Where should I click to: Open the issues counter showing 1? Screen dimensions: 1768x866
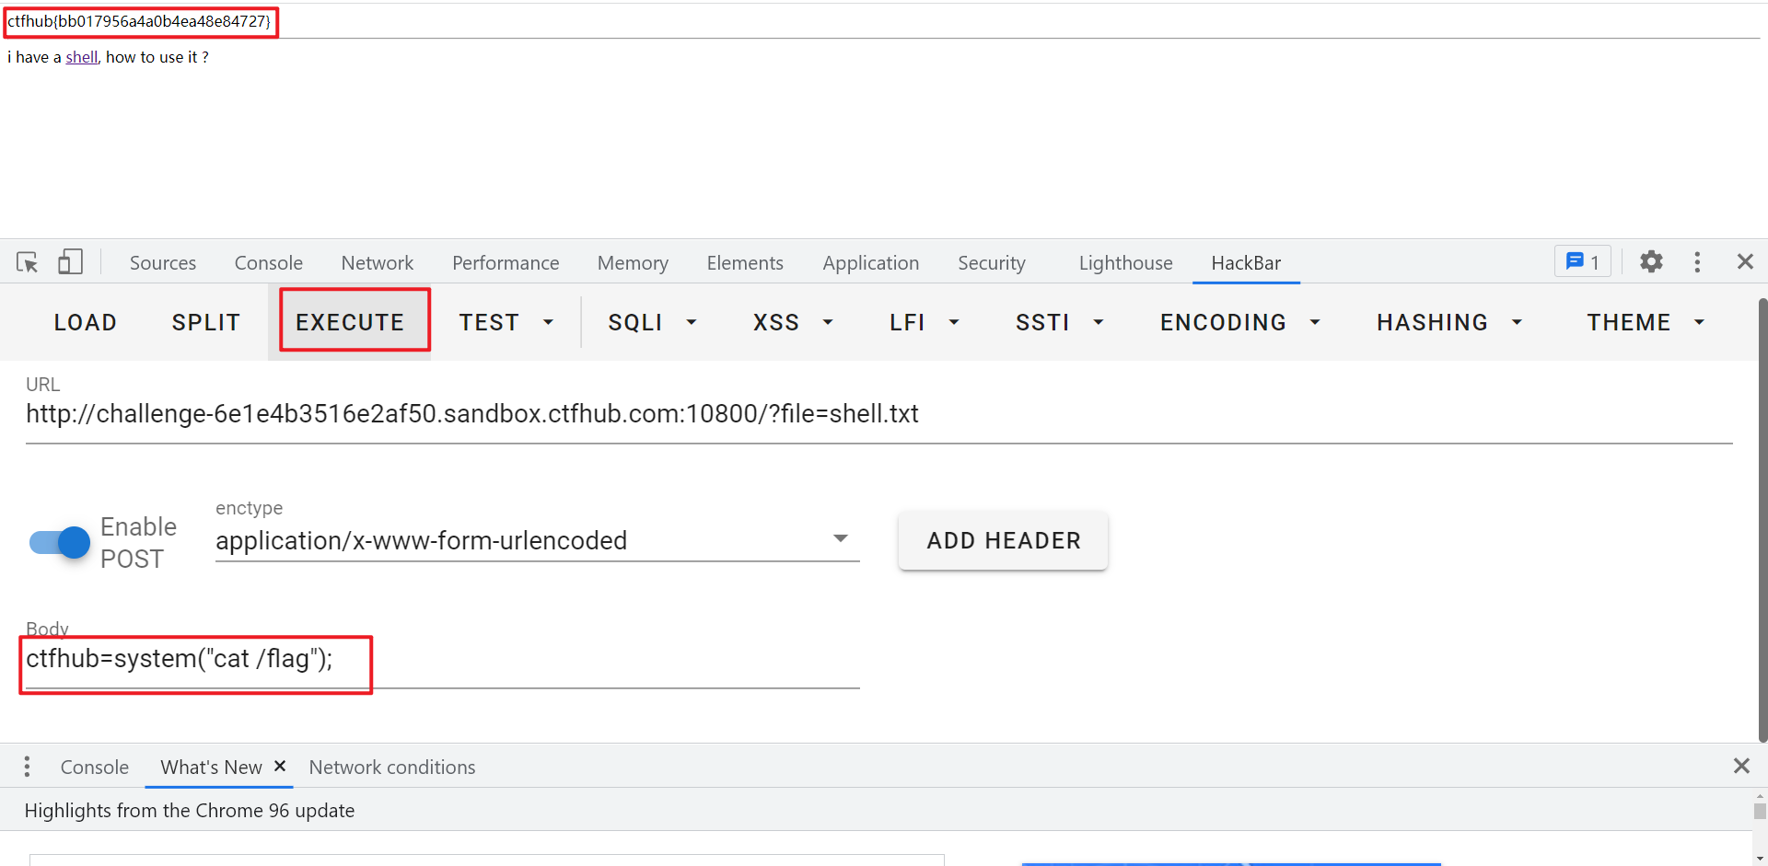(x=1582, y=261)
